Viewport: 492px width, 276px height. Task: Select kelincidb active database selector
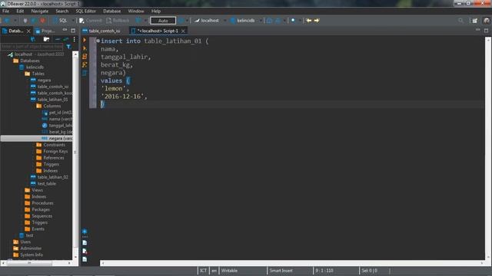[x=243, y=21]
